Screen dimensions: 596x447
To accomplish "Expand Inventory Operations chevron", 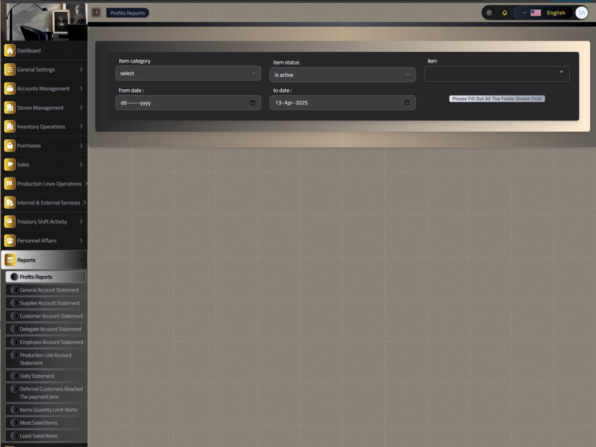I will point(81,126).
